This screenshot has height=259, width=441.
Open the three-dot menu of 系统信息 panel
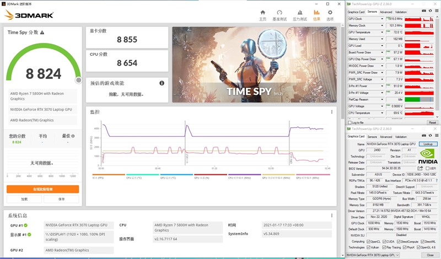(332, 215)
